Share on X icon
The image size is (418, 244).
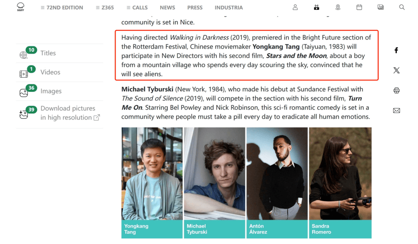click(x=396, y=70)
